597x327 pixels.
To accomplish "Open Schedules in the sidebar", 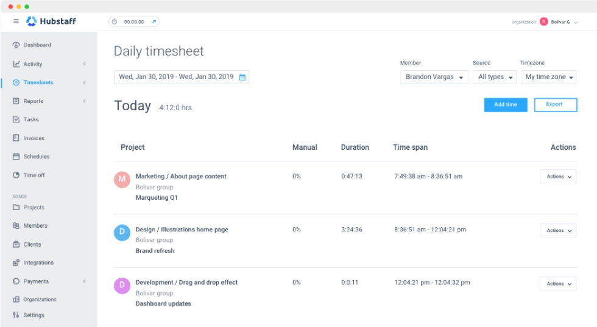I will coord(37,156).
